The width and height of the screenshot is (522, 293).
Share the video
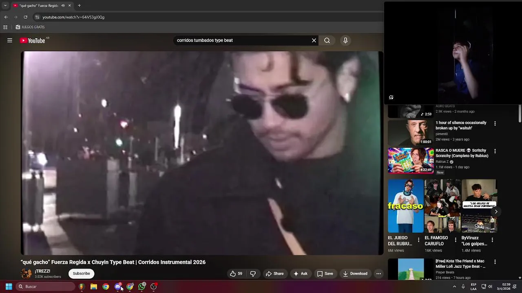click(274, 273)
